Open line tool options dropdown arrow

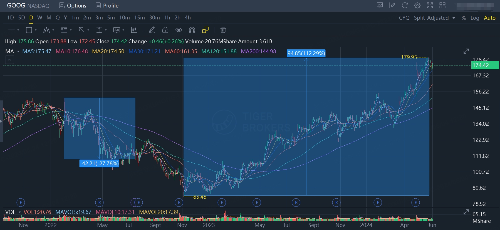[18, 30]
